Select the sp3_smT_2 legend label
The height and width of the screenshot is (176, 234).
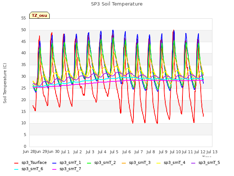click(105, 163)
